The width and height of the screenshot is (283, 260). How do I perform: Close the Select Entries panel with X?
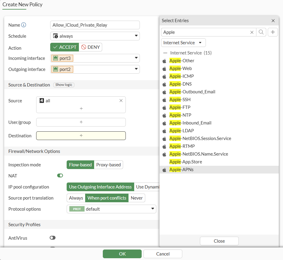(273, 21)
